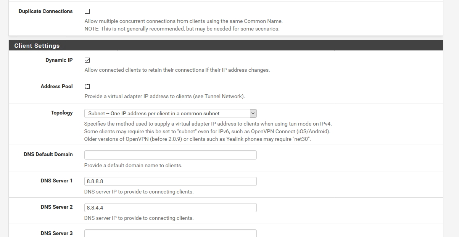Click the 'NOTE: This is not generally recommended' text
The height and width of the screenshot is (237, 459).
click(182, 29)
